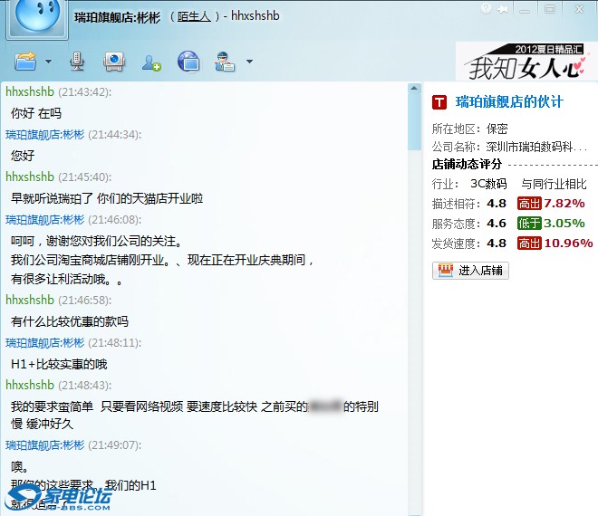The width and height of the screenshot is (598, 516).
Task: Click the red T Tmall icon
Action: click(x=439, y=102)
